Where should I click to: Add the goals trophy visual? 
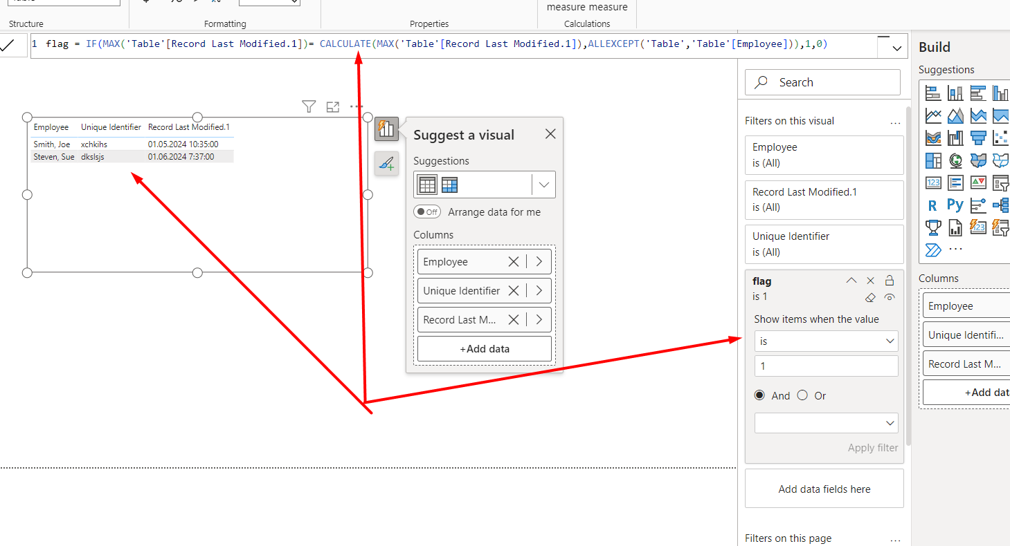point(933,227)
